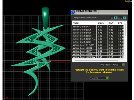This screenshot has height=100, width=134.
Task: Click the 3.71 DWT cell
Action: 112,33
